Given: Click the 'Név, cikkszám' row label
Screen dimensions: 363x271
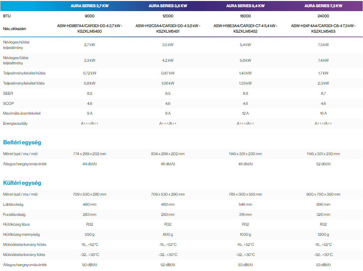Looking at the screenshot, I should [15, 29].
